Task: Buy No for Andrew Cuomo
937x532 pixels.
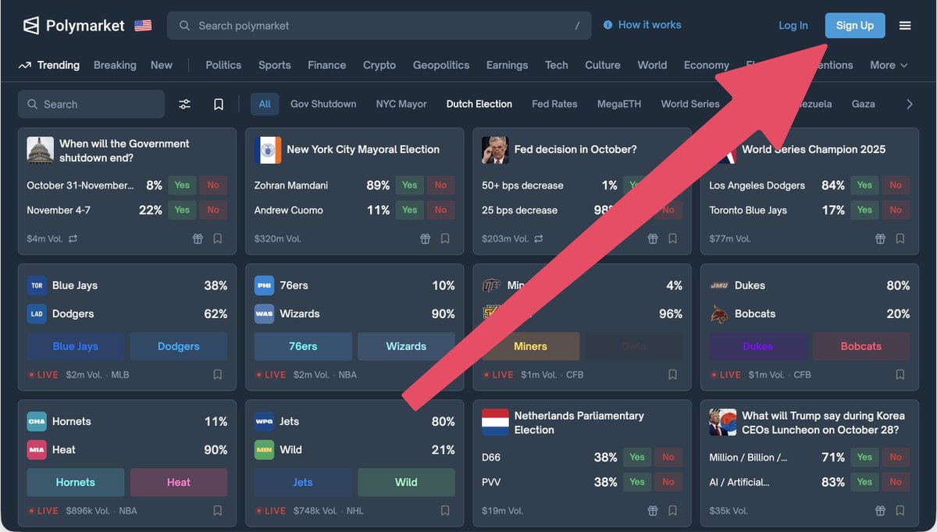Action: (440, 210)
